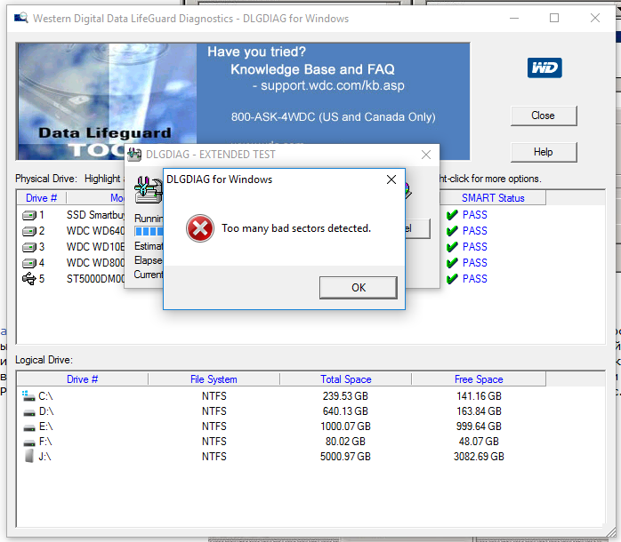The width and height of the screenshot is (621, 542).
Task: Click 3082.69 GB free space value
Action: click(479, 457)
